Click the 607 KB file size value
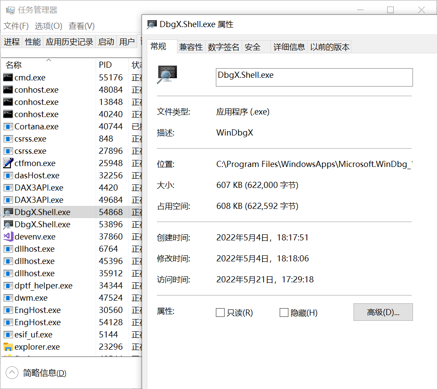437x389 pixels. click(257, 185)
